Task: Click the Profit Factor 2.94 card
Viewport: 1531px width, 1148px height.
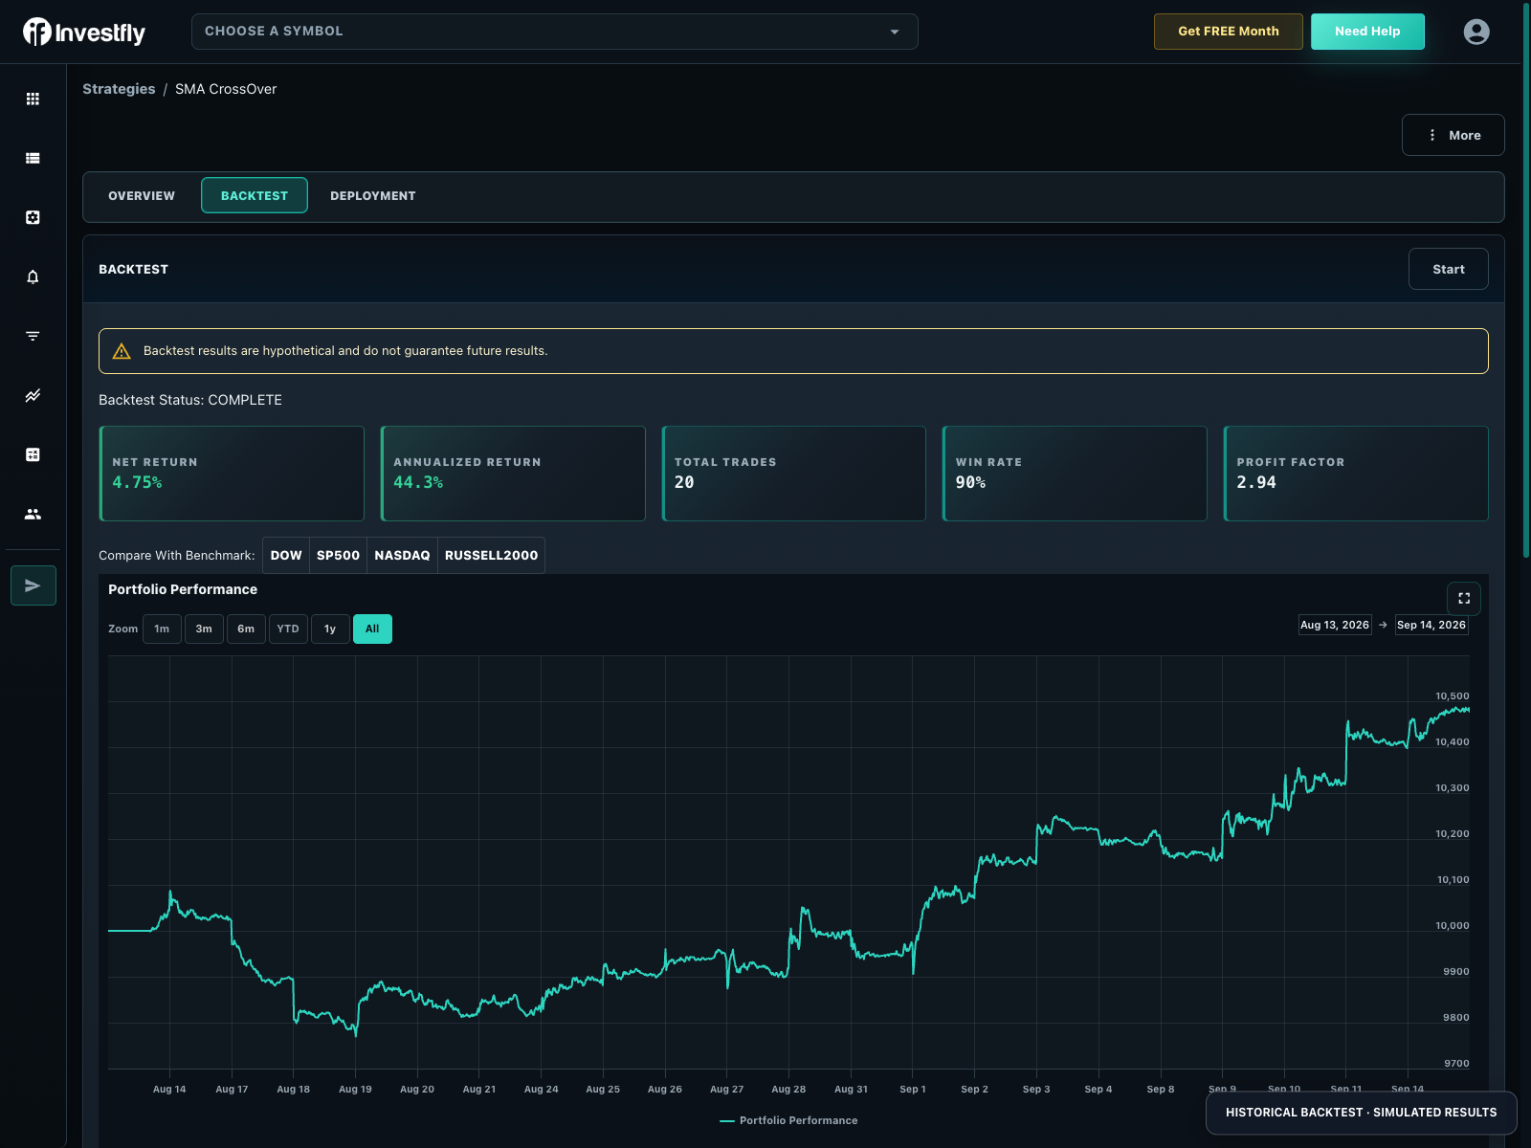Action: click(1356, 474)
